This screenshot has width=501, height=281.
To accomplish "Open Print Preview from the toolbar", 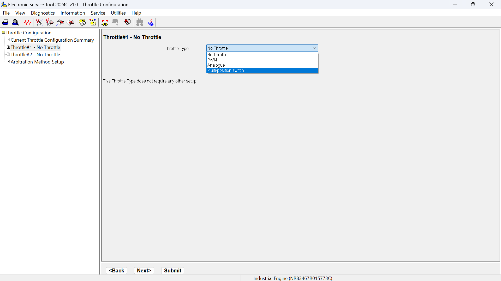I will tap(15, 22).
